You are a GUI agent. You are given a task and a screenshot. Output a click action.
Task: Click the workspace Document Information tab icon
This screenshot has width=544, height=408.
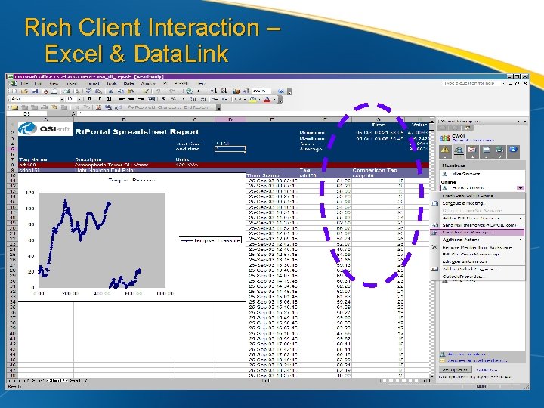[513, 151]
